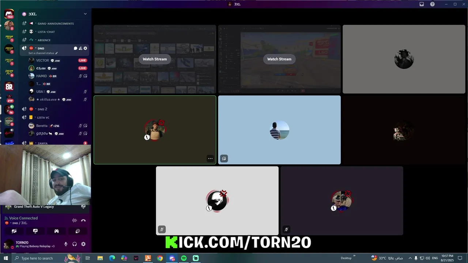This screenshot has width=468, height=263.
Task: Open server with 16 notifications badge
Action: tap(9, 110)
